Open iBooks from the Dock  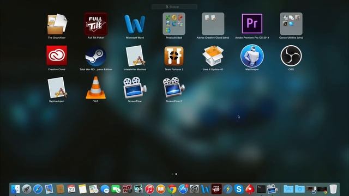pyautogui.click(x=161, y=189)
